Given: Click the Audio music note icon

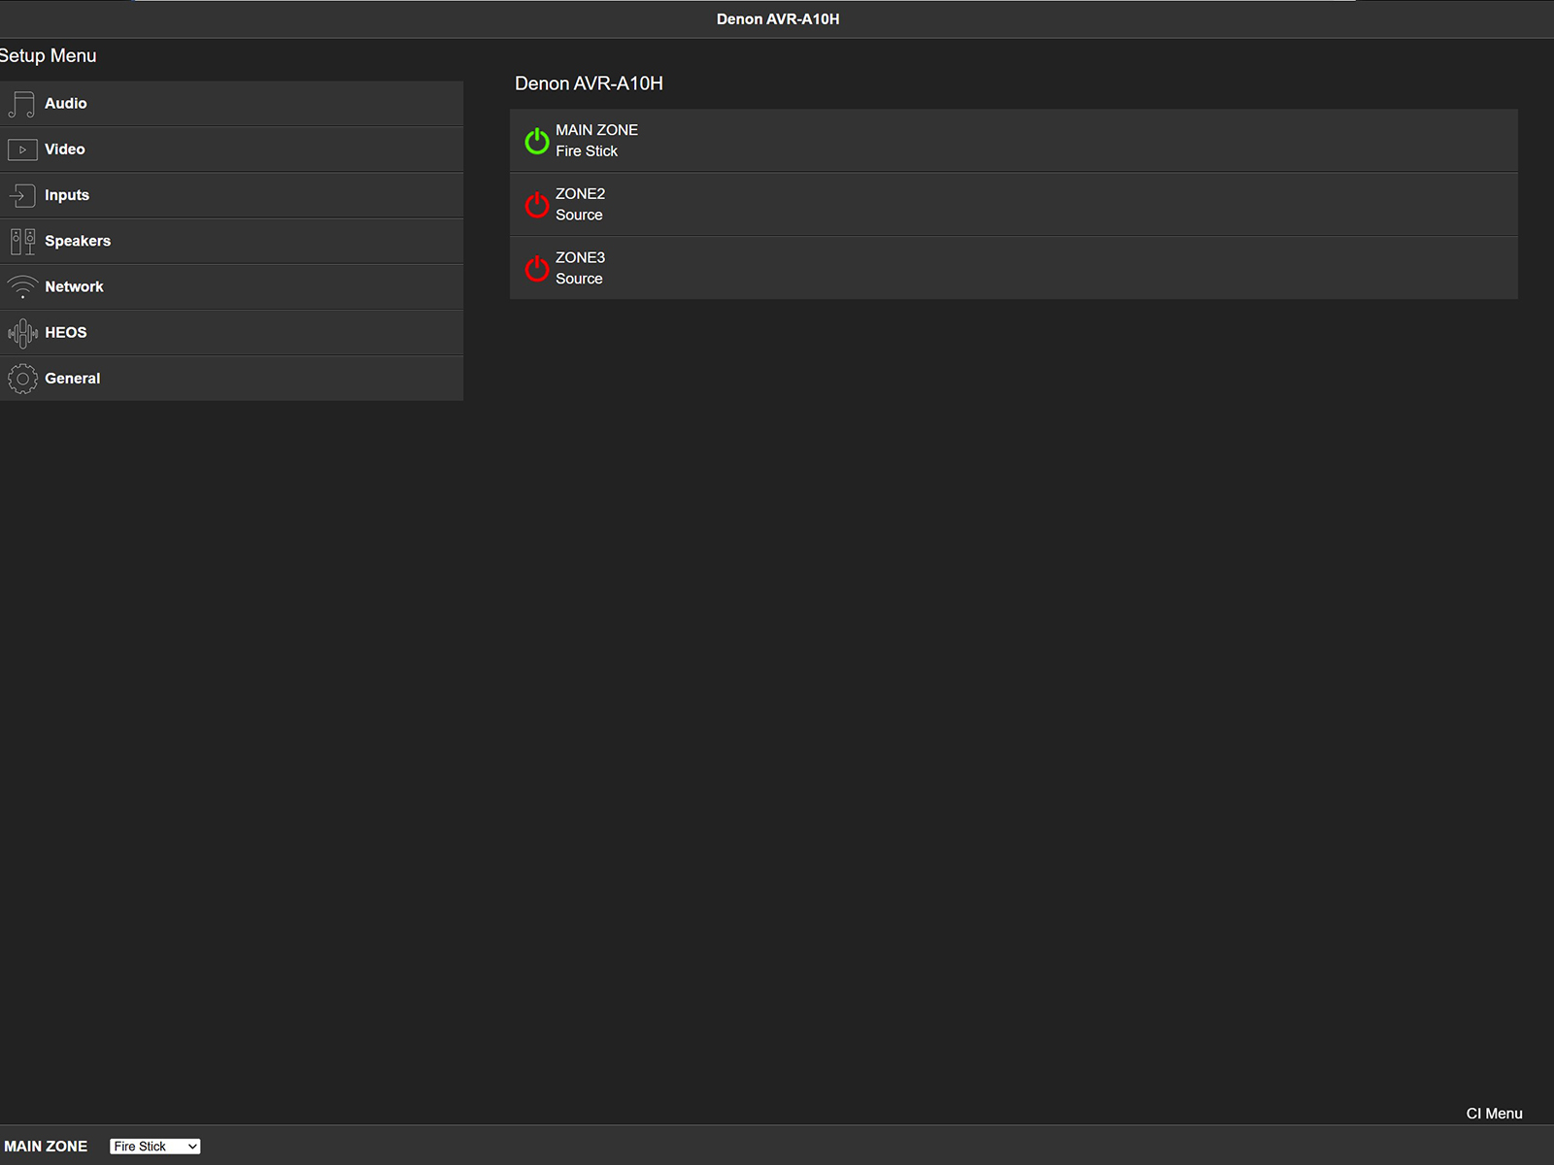Looking at the screenshot, I should click(x=22, y=104).
